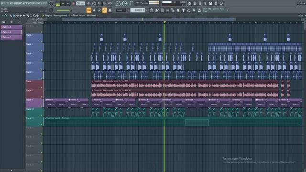Click the save project disk icon

pos(210,3)
